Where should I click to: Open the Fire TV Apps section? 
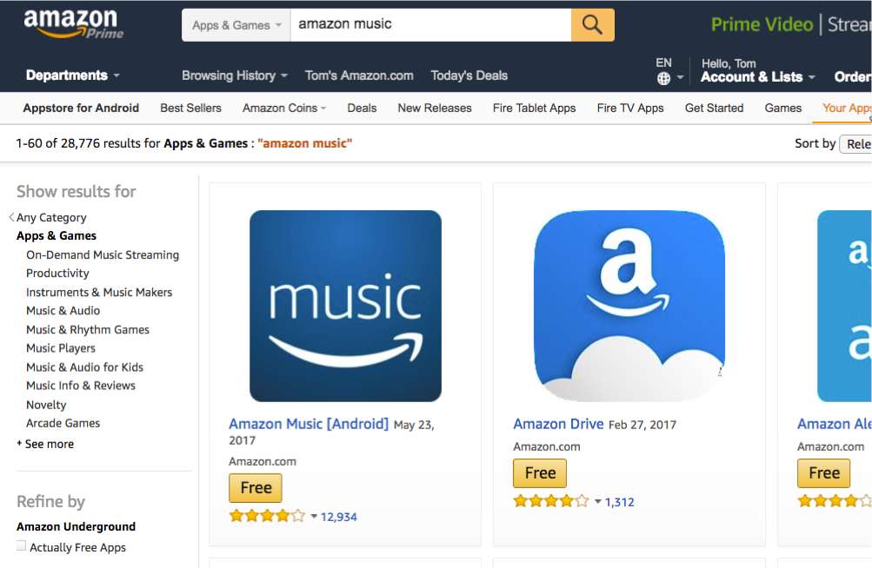[629, 108]
